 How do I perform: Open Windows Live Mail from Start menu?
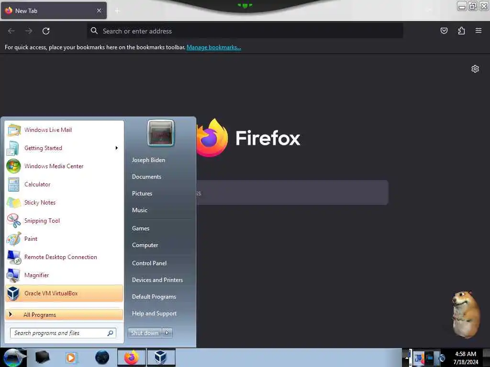tap(64, 130)
